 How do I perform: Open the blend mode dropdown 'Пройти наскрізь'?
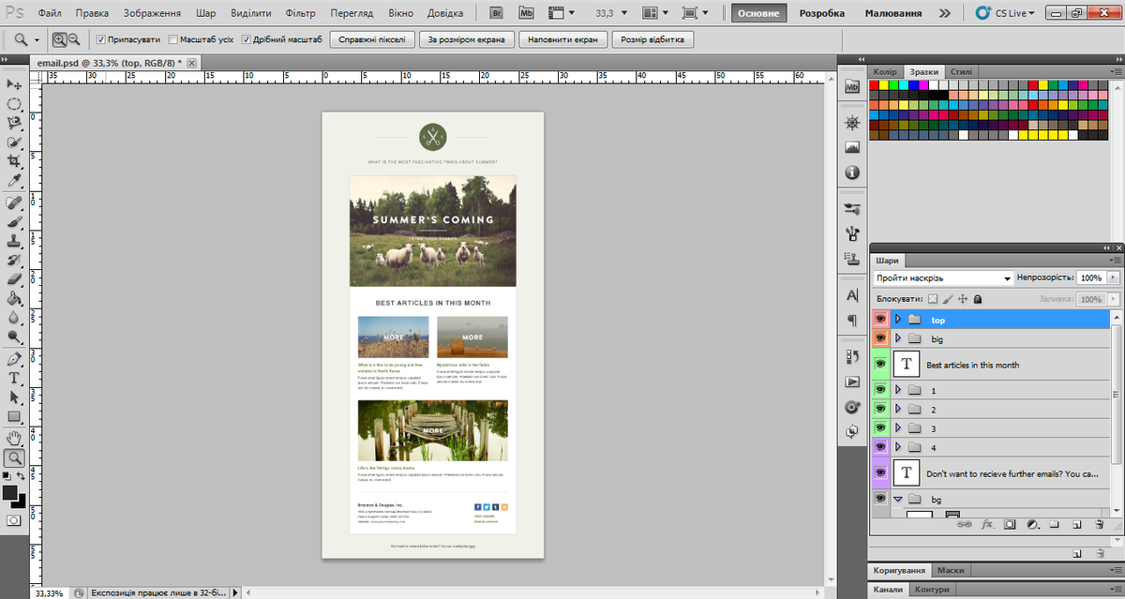942,278
